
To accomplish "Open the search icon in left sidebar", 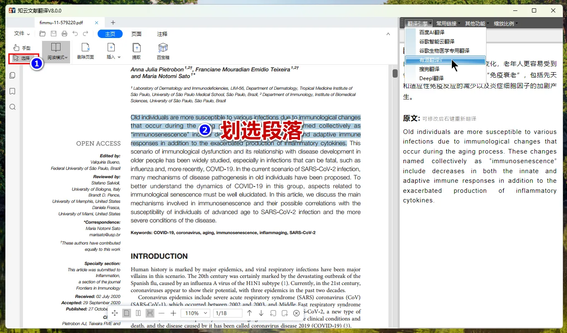I will point(12,107).
